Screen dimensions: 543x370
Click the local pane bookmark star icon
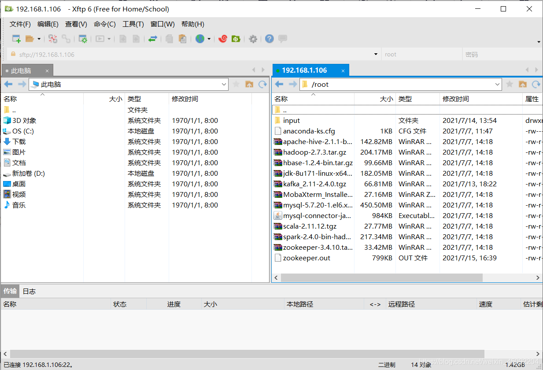236,84
